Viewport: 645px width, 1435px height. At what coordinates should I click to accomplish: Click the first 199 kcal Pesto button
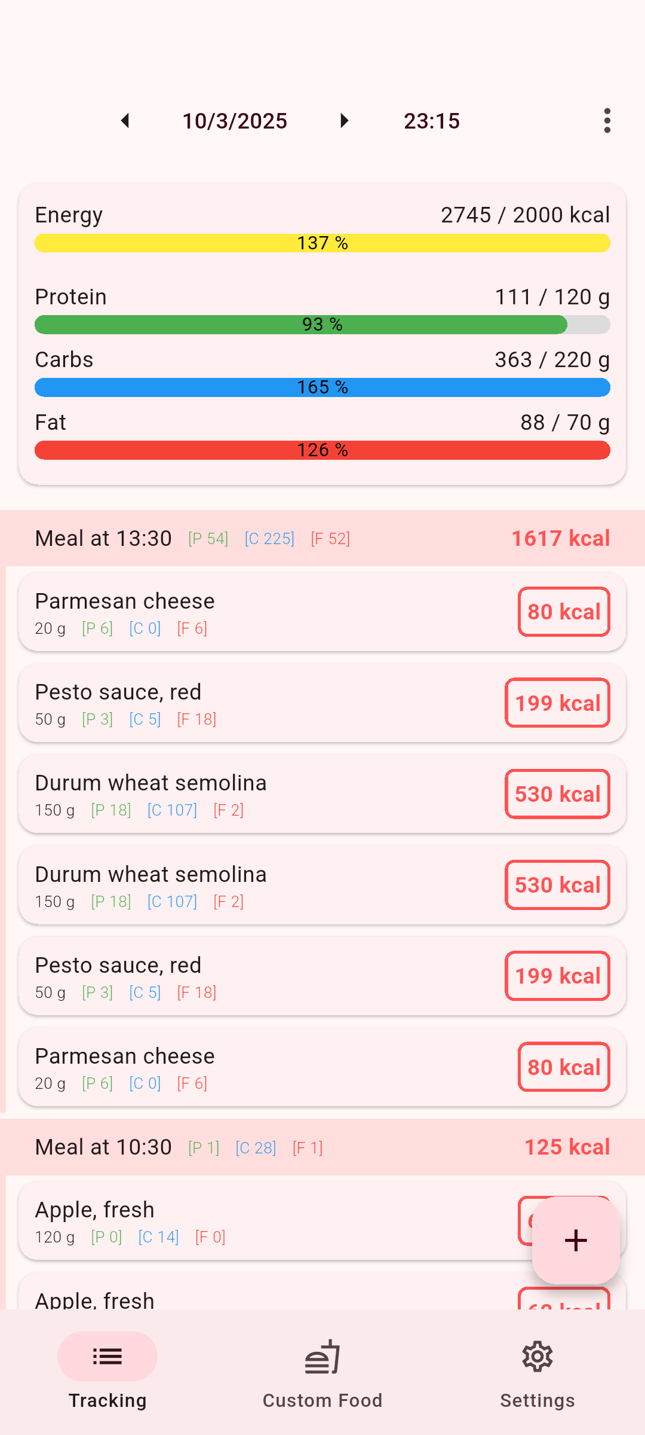click(557, 703)
